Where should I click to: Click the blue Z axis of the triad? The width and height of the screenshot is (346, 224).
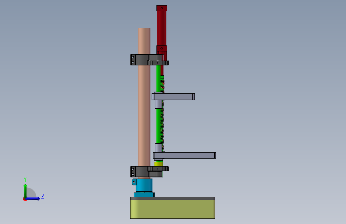point(33,198)
